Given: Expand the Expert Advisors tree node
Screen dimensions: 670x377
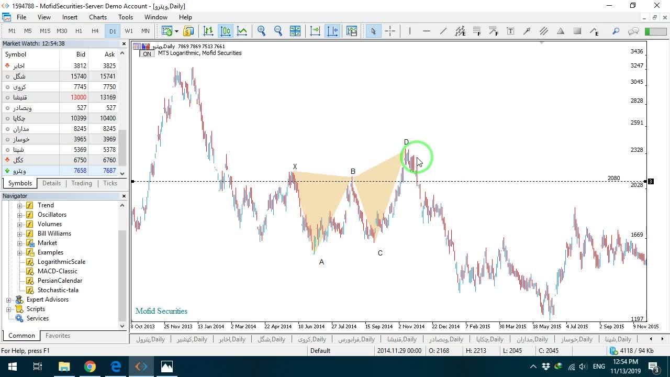Looking at the screenshot, I should pyautogui.click(x=9, y=300).
